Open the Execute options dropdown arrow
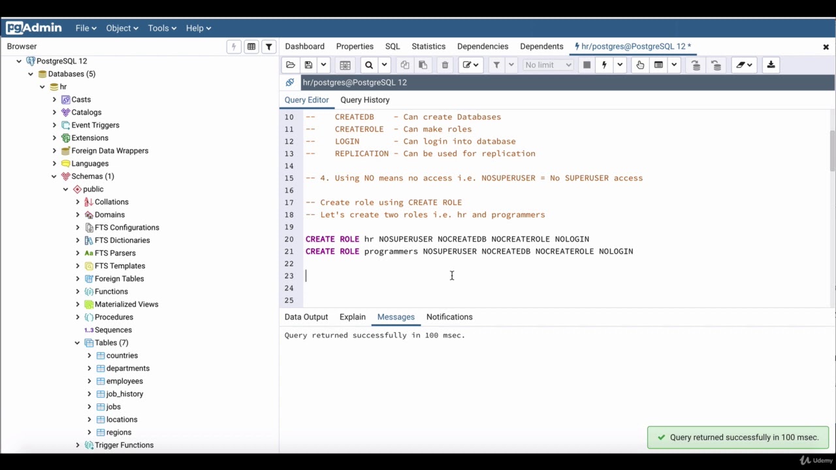 point(620,65)
